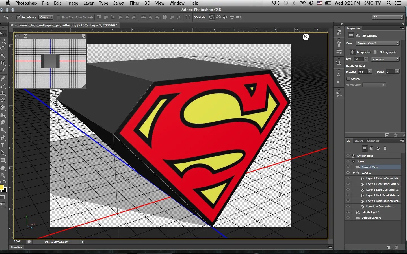Open the mm lens dropdown

(385, 59)
